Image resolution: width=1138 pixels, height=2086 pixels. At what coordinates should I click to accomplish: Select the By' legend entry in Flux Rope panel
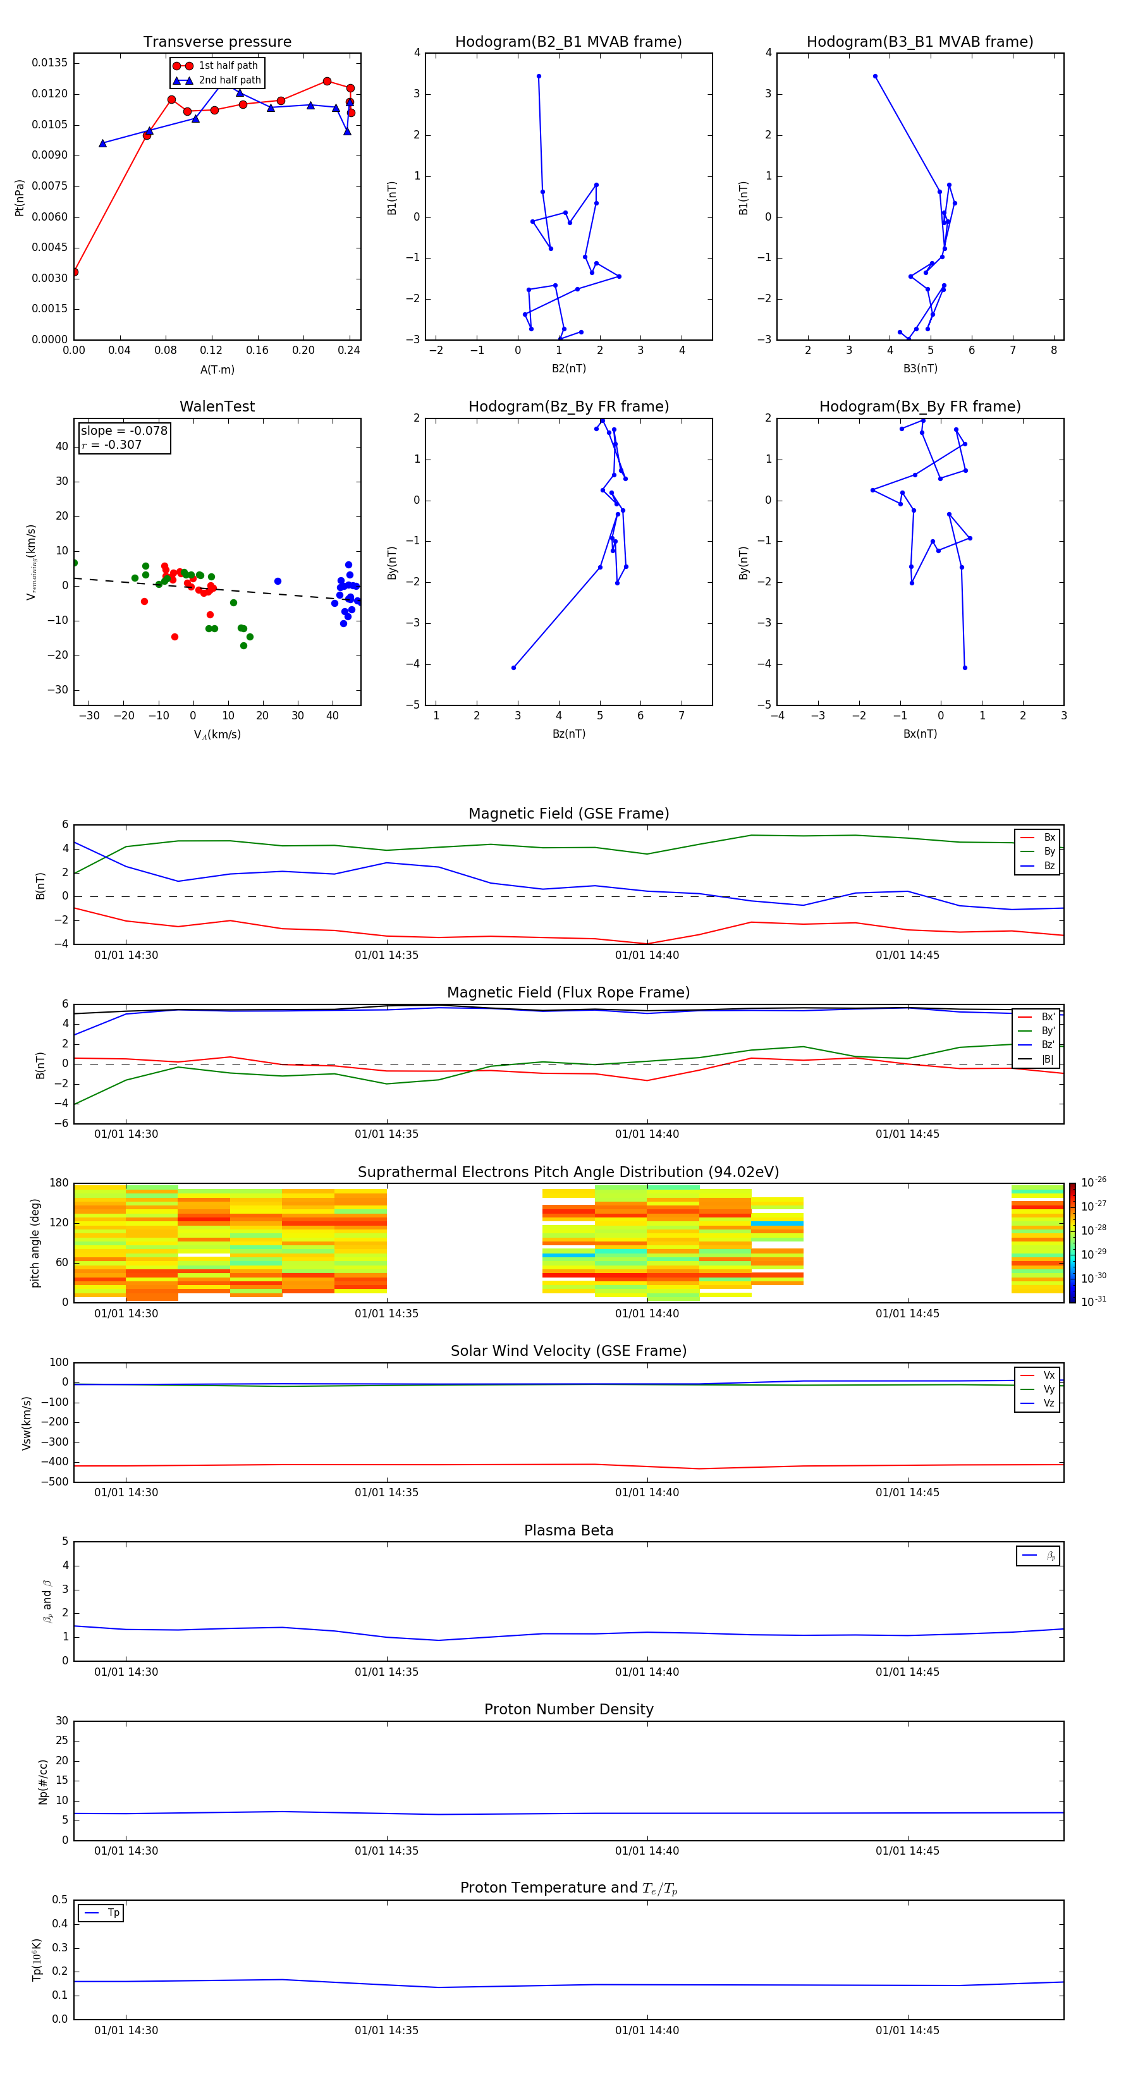1037,1031
